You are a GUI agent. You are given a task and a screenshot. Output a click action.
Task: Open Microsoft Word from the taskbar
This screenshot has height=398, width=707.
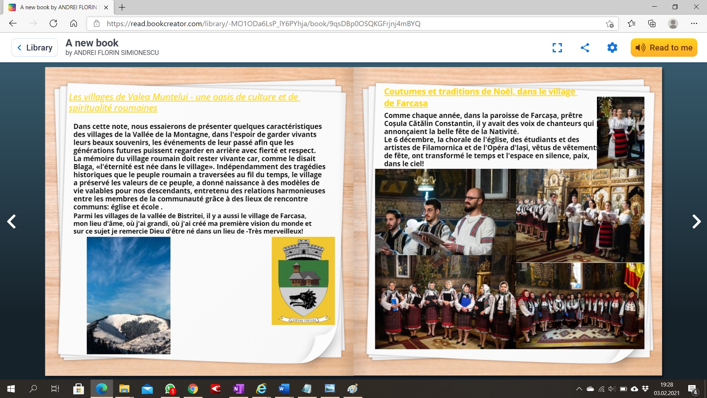(x=284, y=389)
